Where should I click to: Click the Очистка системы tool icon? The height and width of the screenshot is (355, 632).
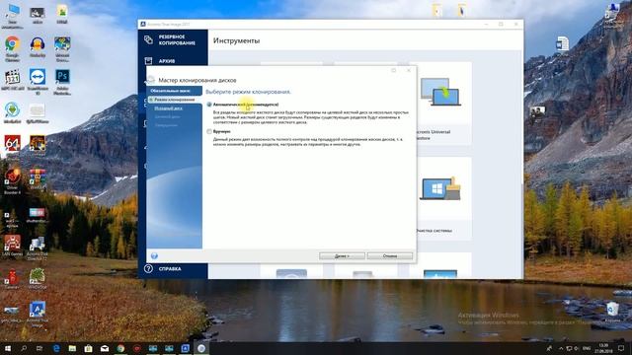[x=440, y=188]
